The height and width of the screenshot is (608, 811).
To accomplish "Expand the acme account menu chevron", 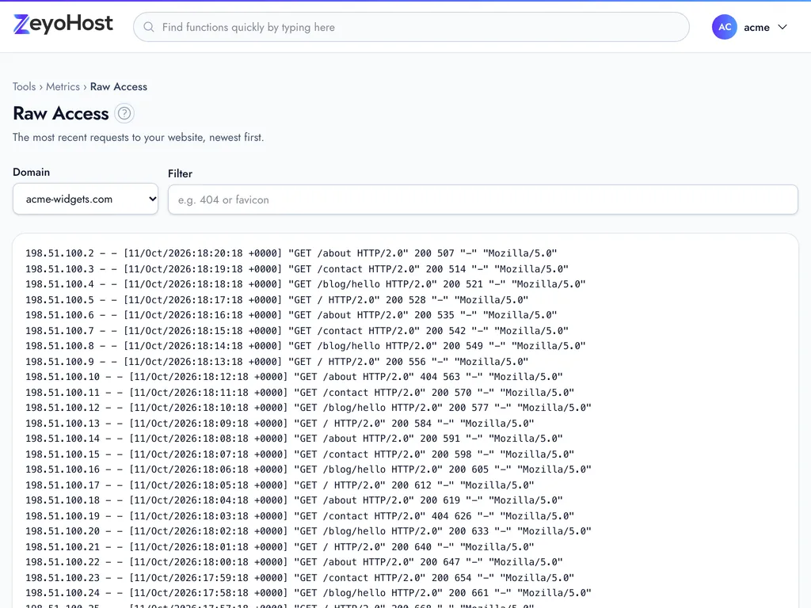I will [782, 27].
